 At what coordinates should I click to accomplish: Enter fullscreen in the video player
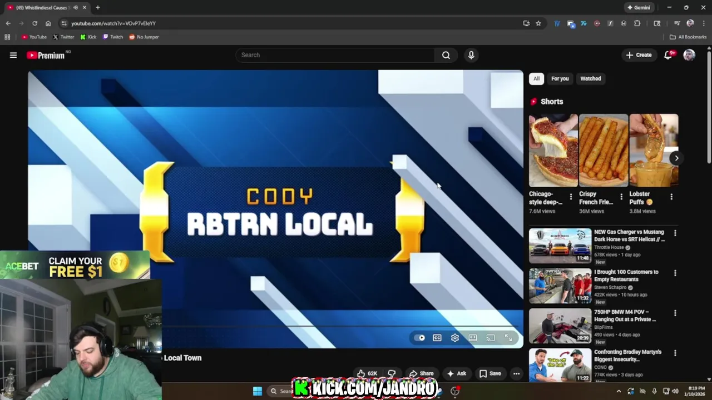(x=508, y=338)
